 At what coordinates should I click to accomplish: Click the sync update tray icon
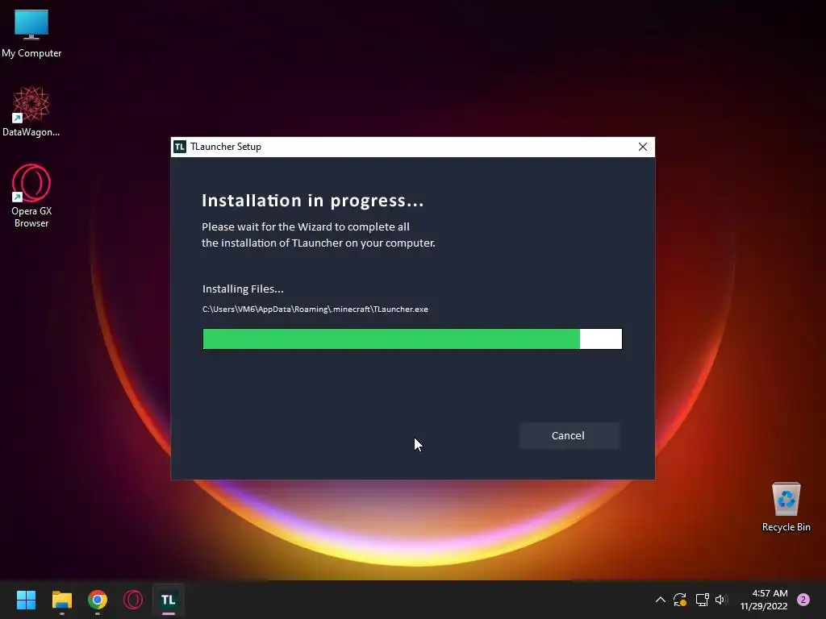coord(680,600)
